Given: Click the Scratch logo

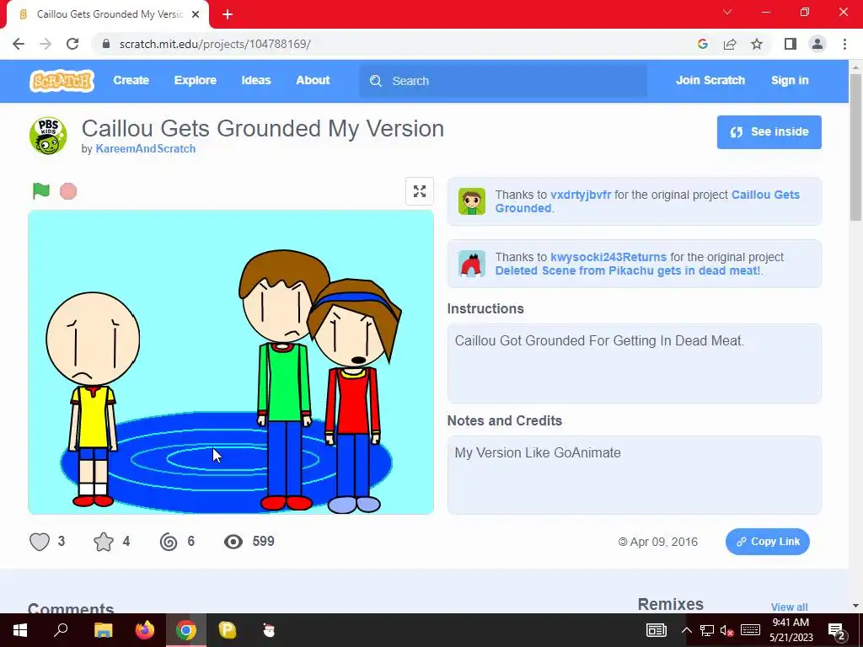Looking at the screenshot, I should [x=62, y=81].
